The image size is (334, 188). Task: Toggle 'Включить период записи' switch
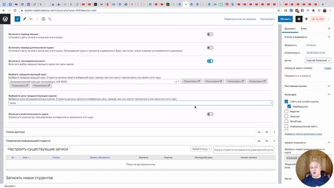pos(210,34)
